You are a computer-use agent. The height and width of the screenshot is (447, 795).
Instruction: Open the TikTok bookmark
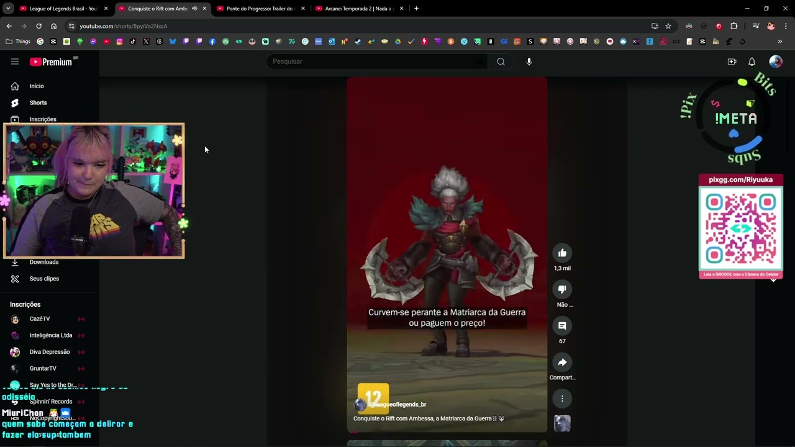pyautogui.click(x=133, y=42)
